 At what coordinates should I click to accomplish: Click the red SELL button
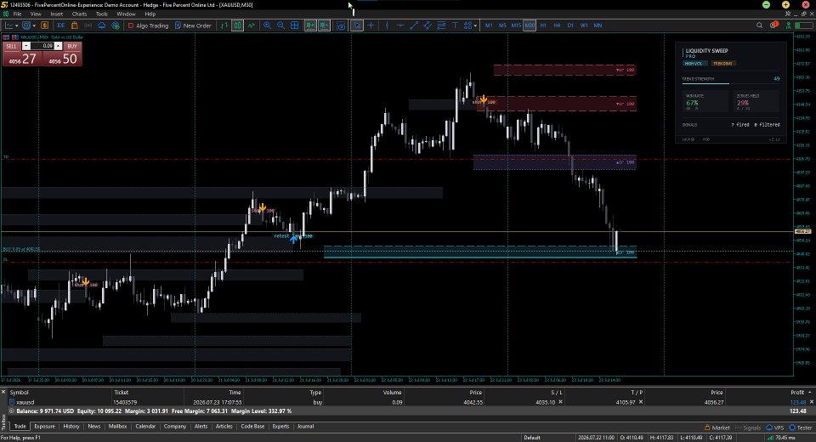click(x=11, y=47)
